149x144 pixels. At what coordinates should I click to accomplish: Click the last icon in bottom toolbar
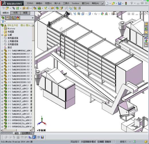(42, 137)
